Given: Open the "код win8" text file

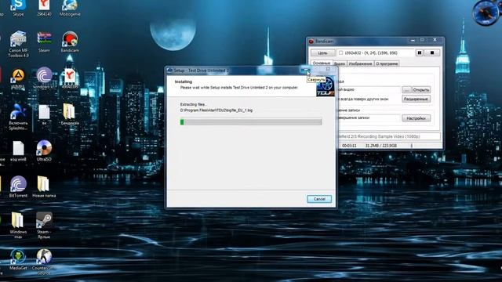Looking at the screenshot, I should [x=18, y=151].
